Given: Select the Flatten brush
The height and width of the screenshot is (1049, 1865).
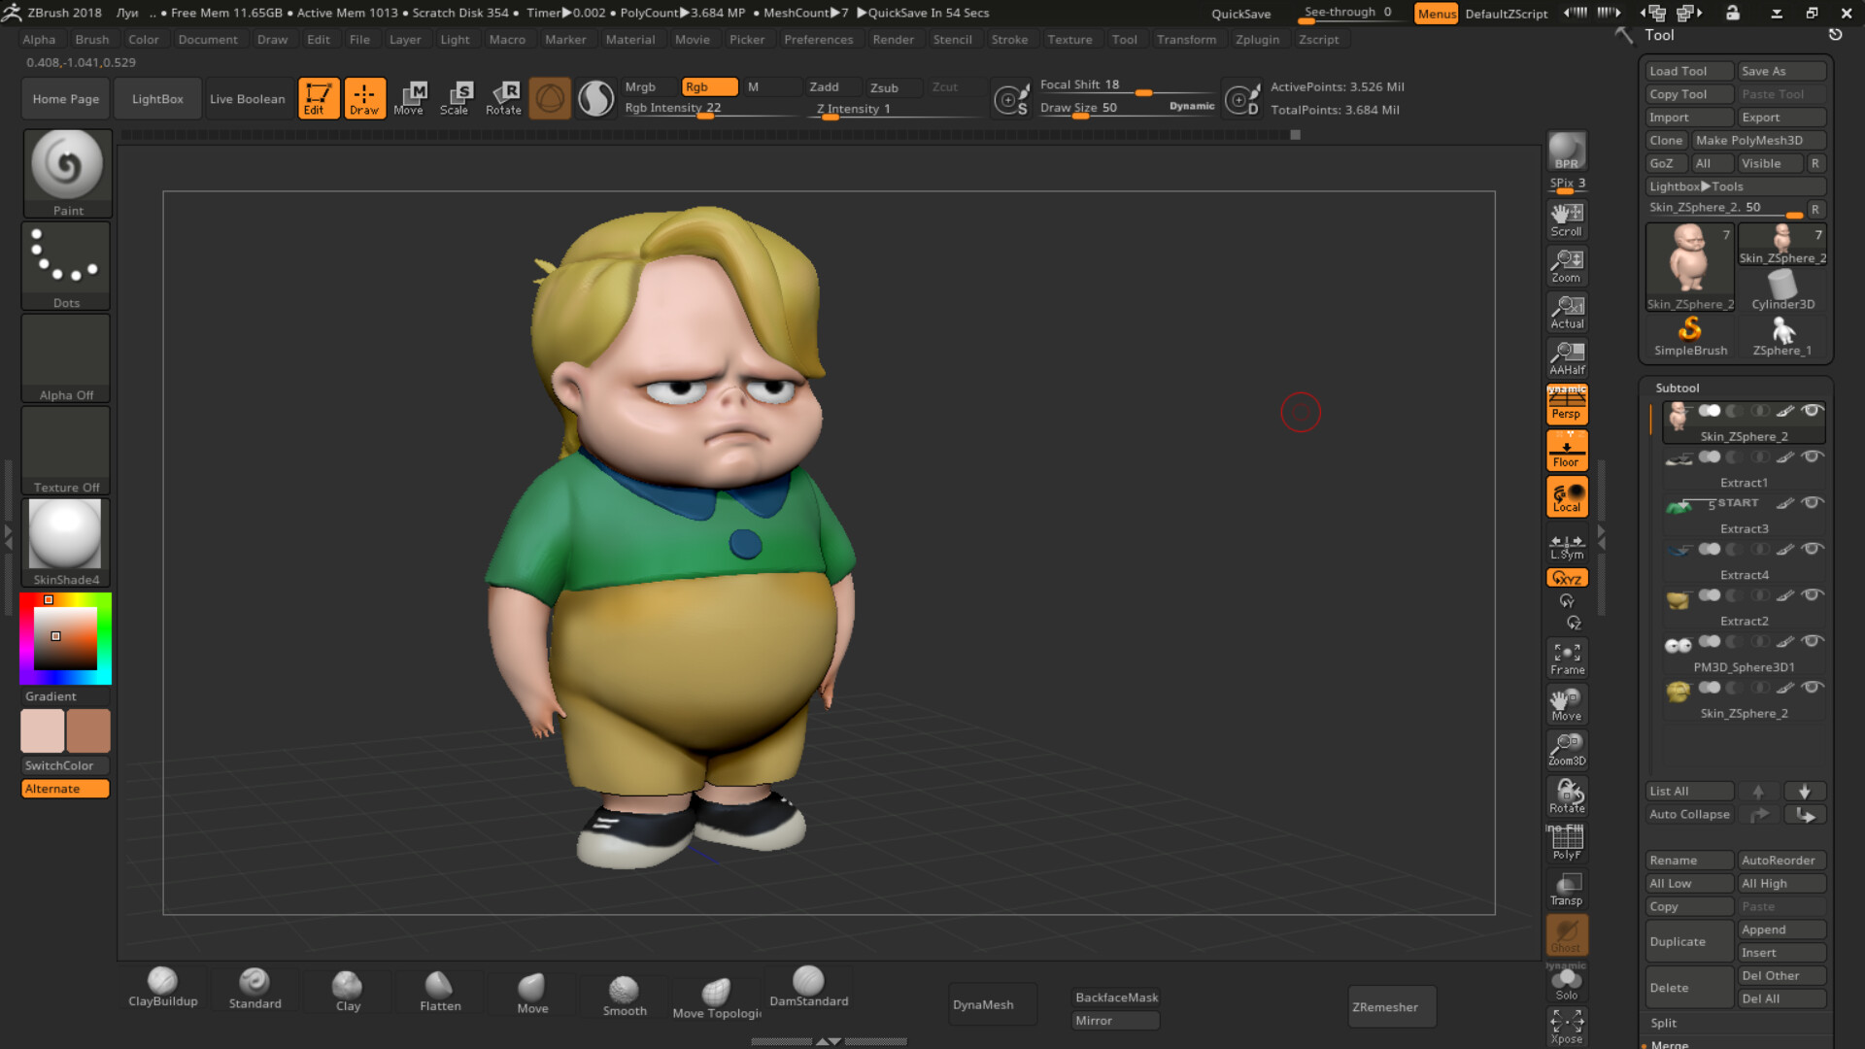Looking at the screenshot, I should (440, 991).
